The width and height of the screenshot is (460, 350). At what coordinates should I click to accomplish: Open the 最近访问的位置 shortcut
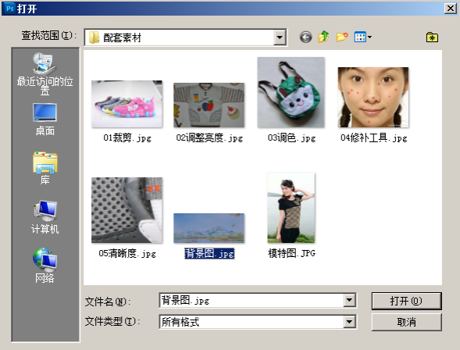[x=45, y=74]
